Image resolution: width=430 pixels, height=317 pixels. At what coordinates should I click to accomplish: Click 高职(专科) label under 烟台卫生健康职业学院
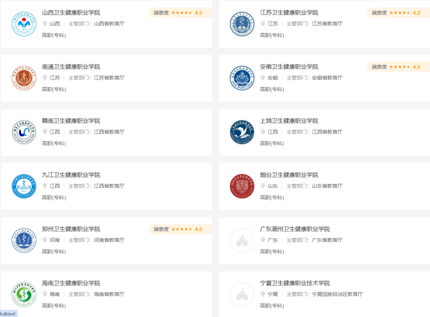coord(272,198)
